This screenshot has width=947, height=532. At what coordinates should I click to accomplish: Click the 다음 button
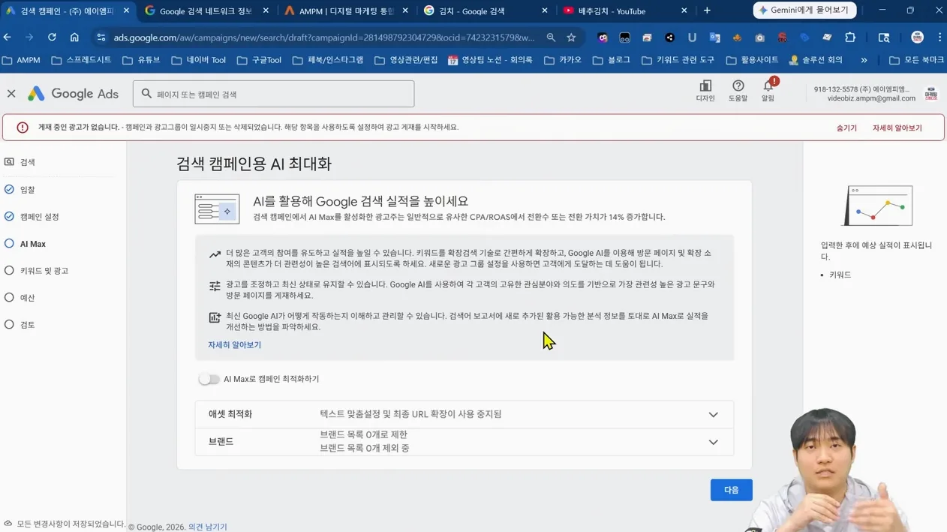tap(732, 490)
